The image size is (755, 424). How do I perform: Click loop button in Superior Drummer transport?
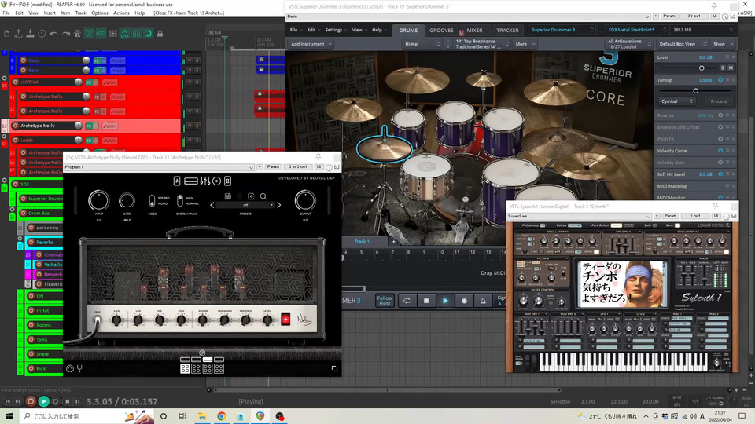407,300
